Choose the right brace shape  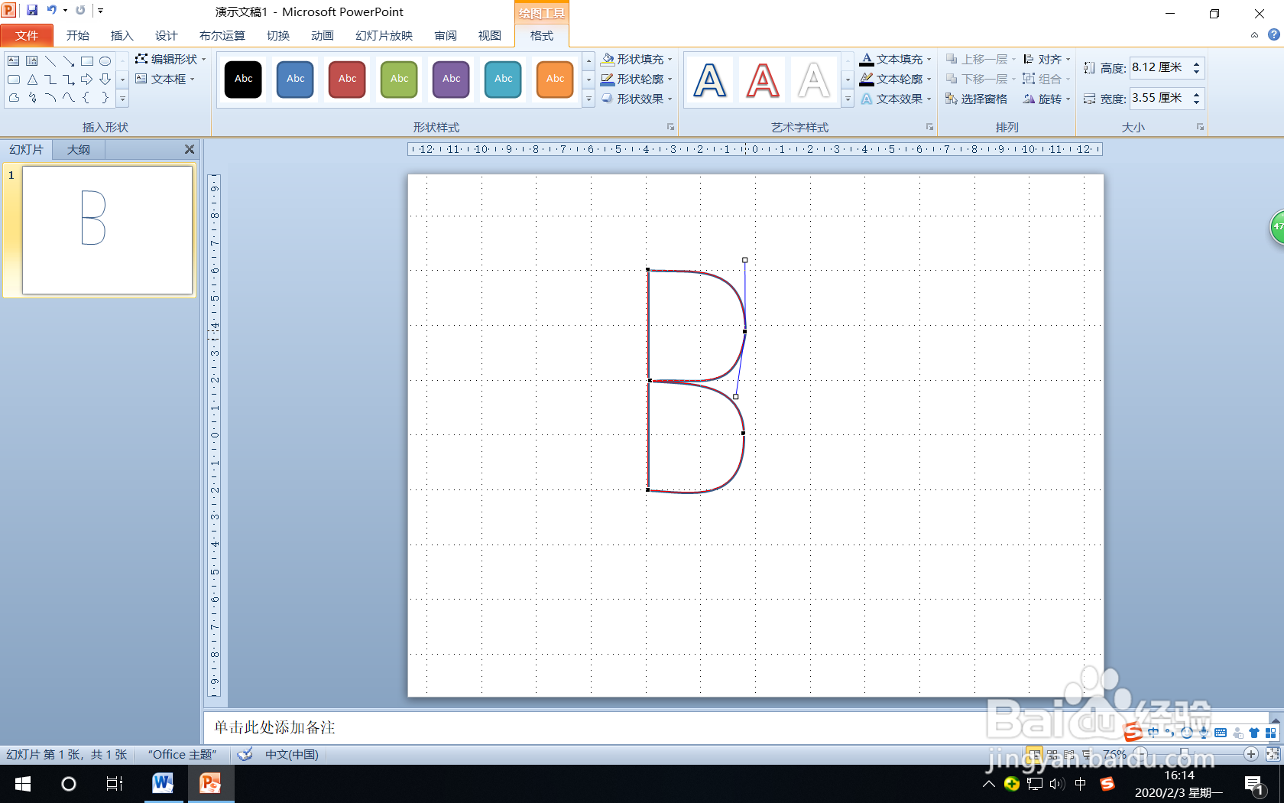tap(105, 97)
